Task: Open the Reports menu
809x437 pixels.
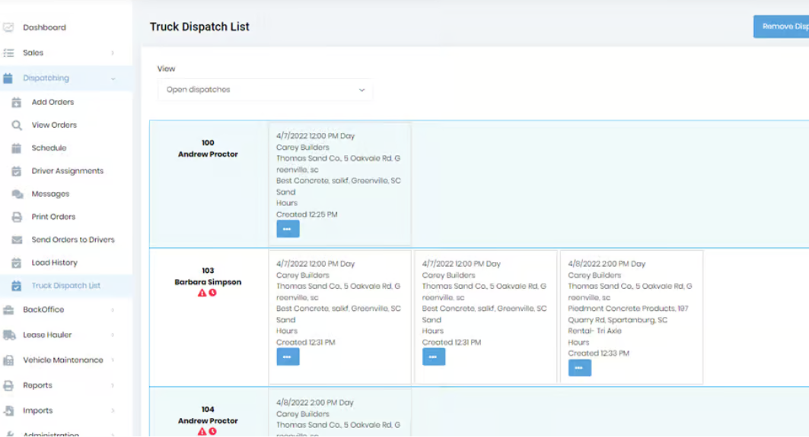Action: [37, 385]
